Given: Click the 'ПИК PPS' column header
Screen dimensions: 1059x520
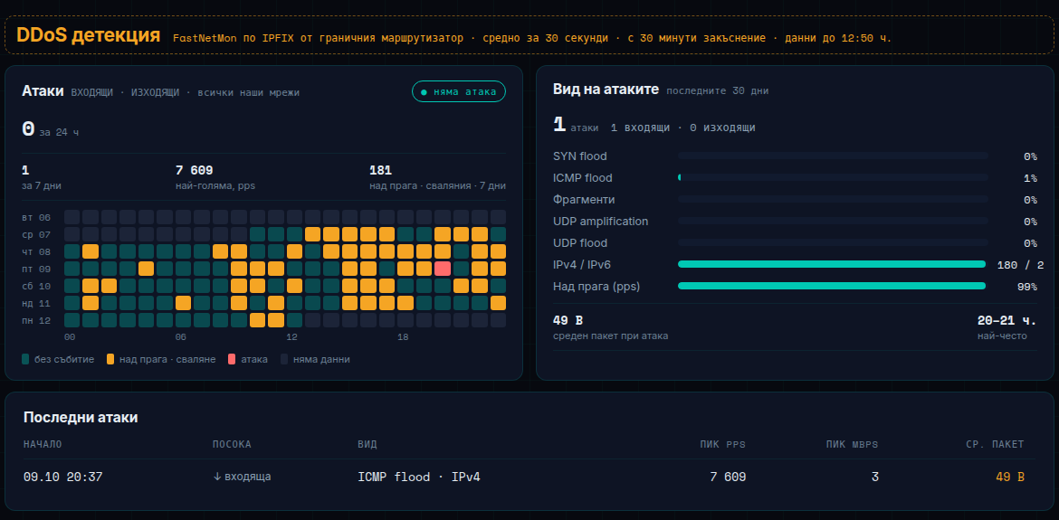Looking at the screenshot, I should click(x=722, y=444).
